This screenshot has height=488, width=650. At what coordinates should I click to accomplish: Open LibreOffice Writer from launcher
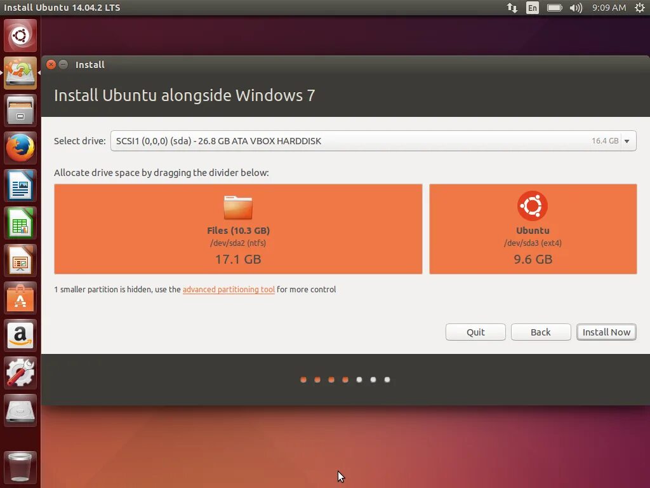(20, 186)
